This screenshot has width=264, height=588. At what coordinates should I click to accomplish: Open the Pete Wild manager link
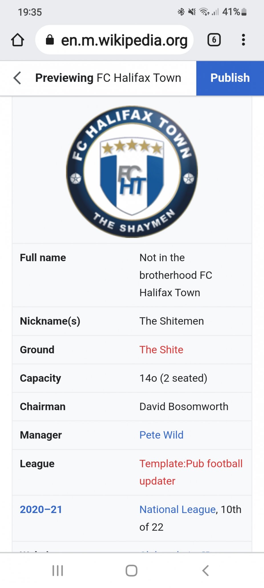tap(161, 435)
